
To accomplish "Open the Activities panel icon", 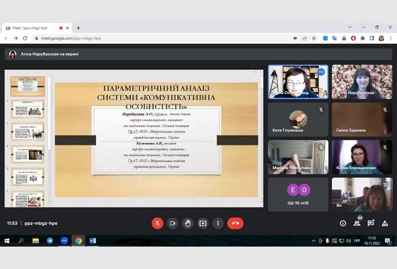I will [x=385, y=224].
